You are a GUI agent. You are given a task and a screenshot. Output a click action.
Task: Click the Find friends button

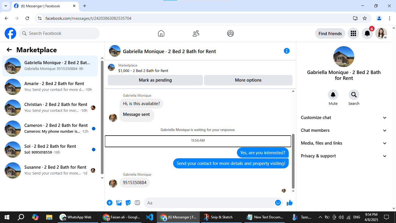330,33
